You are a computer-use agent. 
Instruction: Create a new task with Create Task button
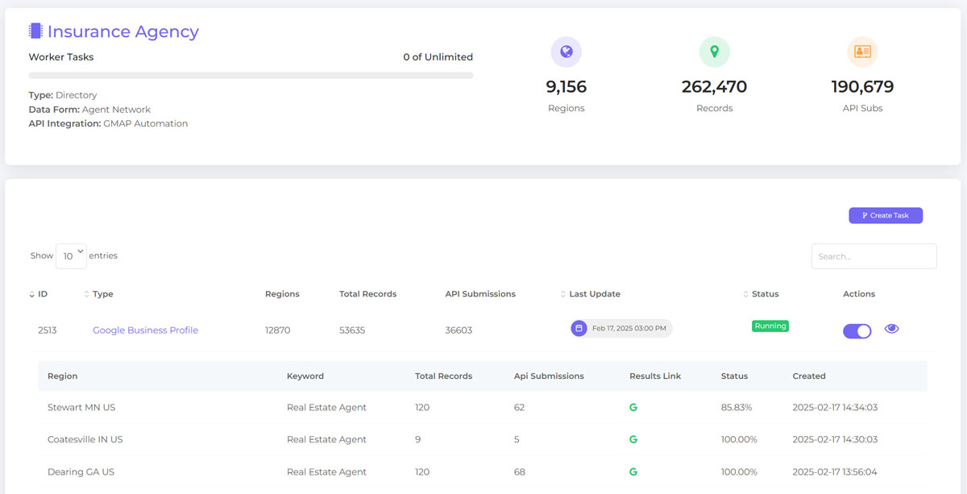[886, 215]
